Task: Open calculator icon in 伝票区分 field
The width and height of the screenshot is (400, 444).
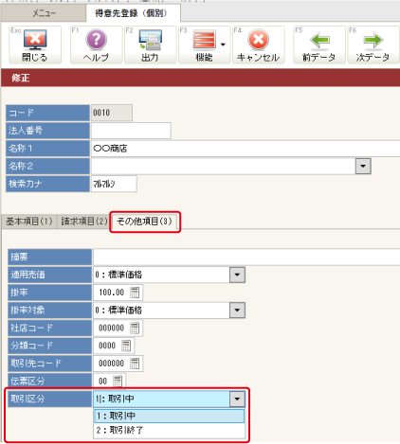Action: point(118,382)
